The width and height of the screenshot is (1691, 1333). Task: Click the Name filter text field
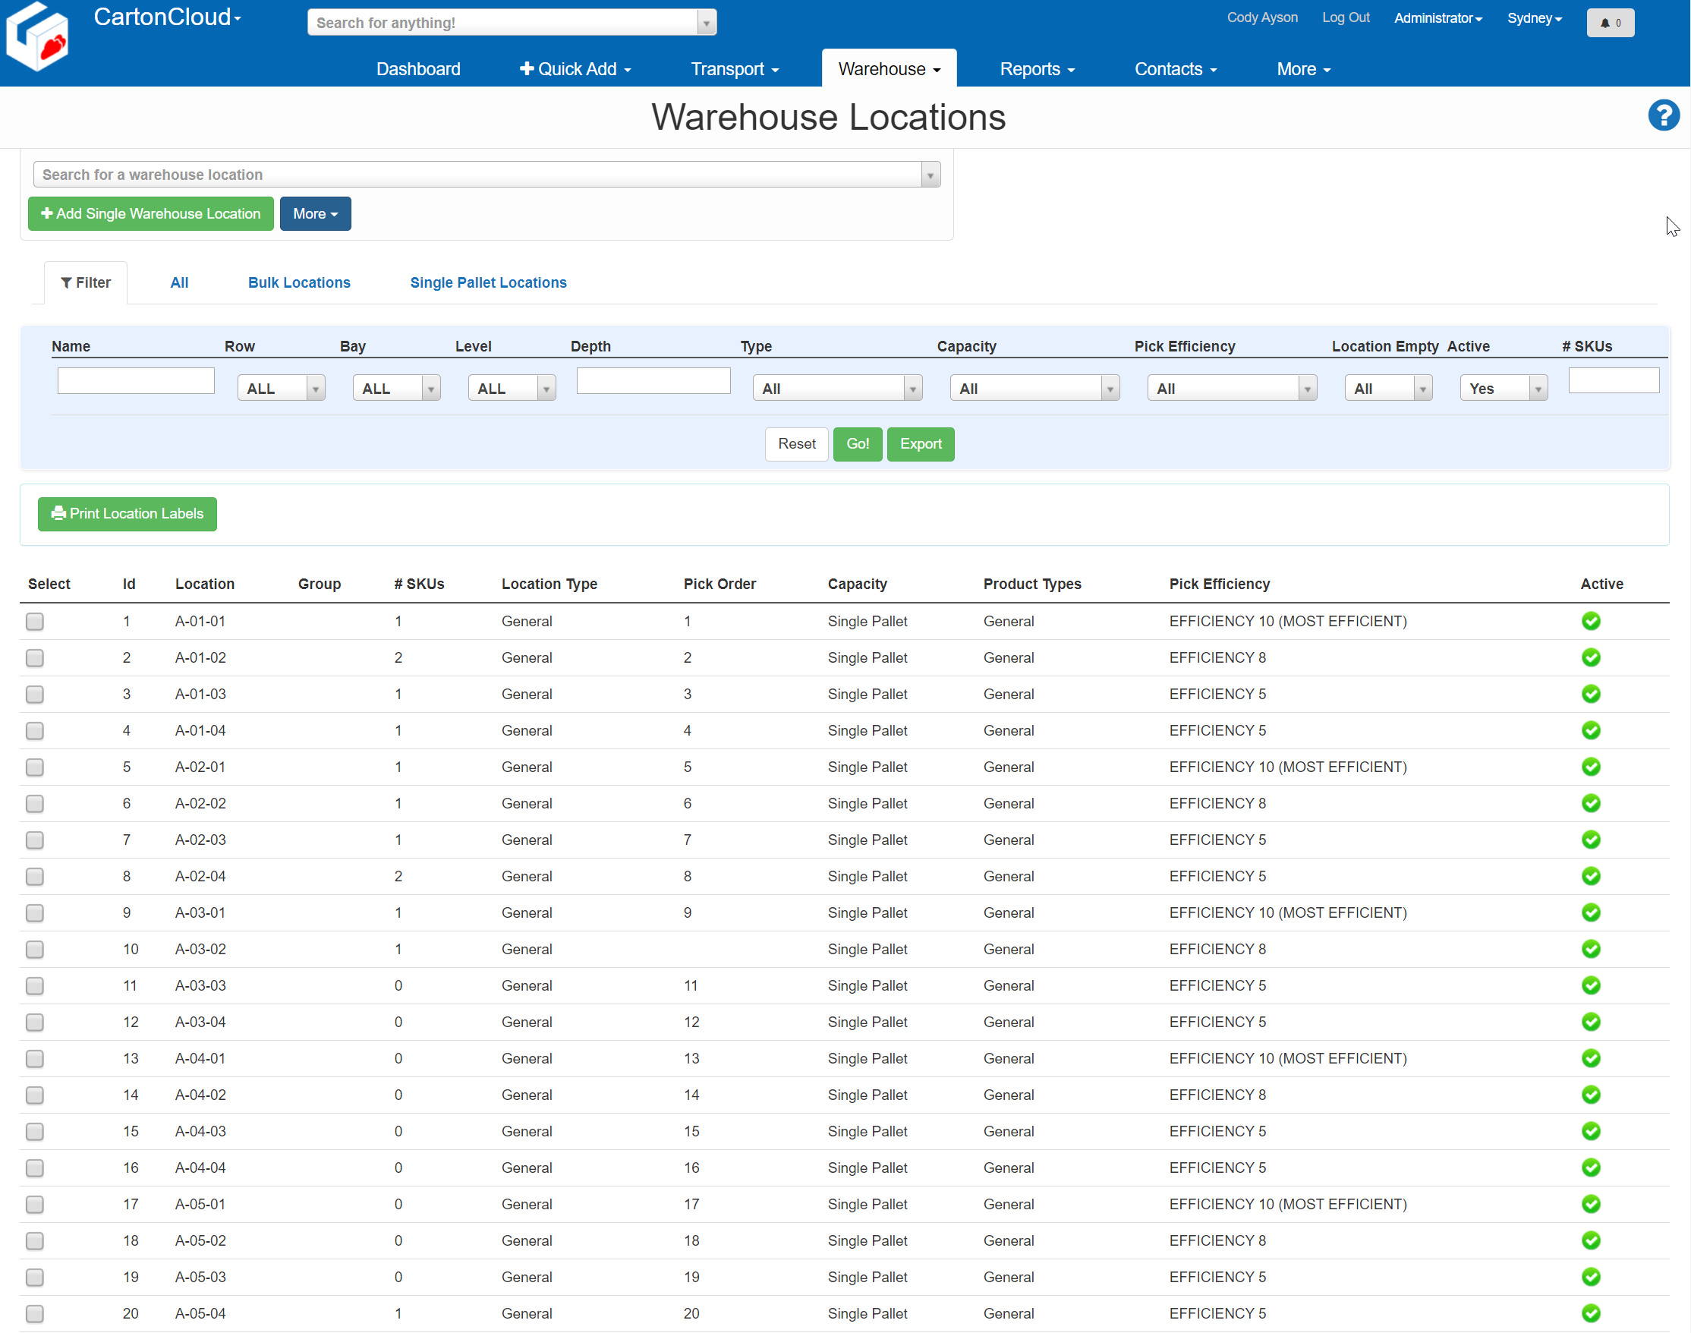coord(136,381)
